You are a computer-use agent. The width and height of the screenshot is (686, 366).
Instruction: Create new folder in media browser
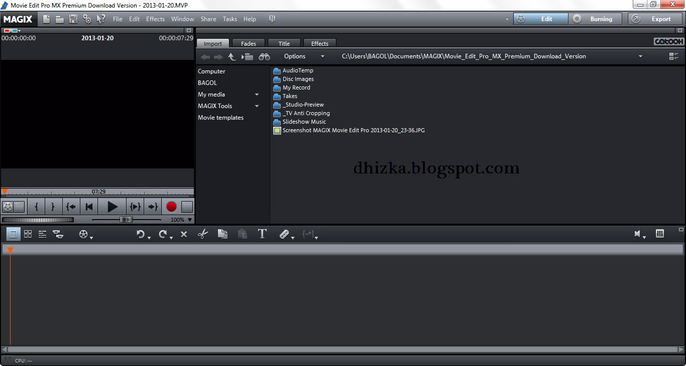[247, 57]
